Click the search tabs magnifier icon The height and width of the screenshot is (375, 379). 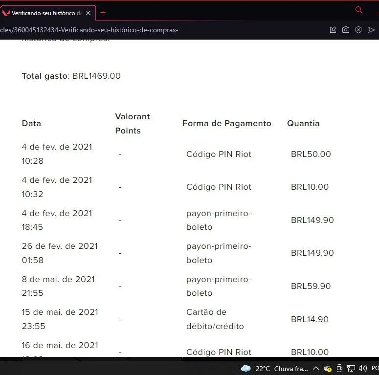click(x=359, y=10)
